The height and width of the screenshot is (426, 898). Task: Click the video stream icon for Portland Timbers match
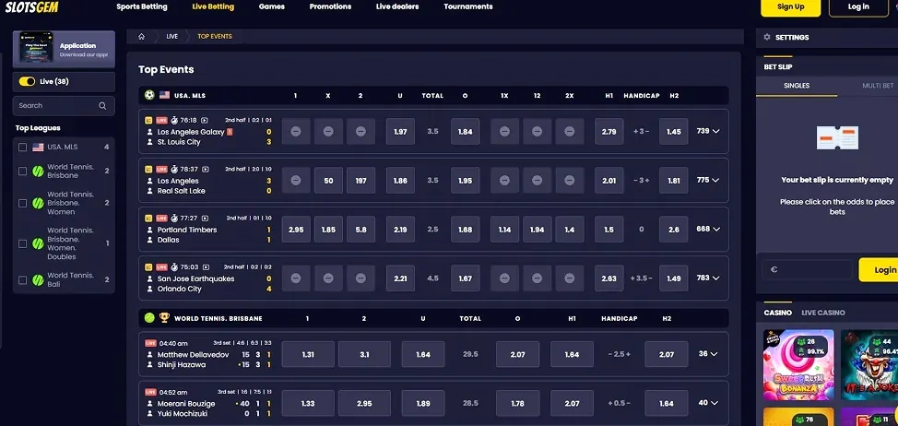[205, 219]
